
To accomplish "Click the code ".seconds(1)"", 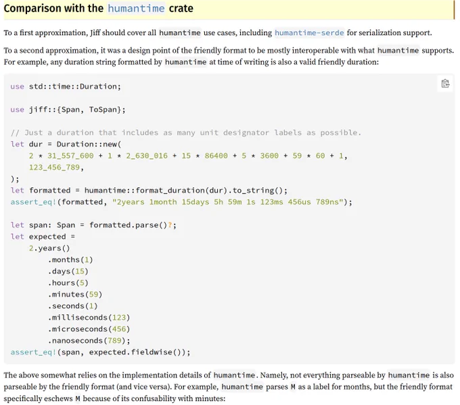I will click(72, 306).
